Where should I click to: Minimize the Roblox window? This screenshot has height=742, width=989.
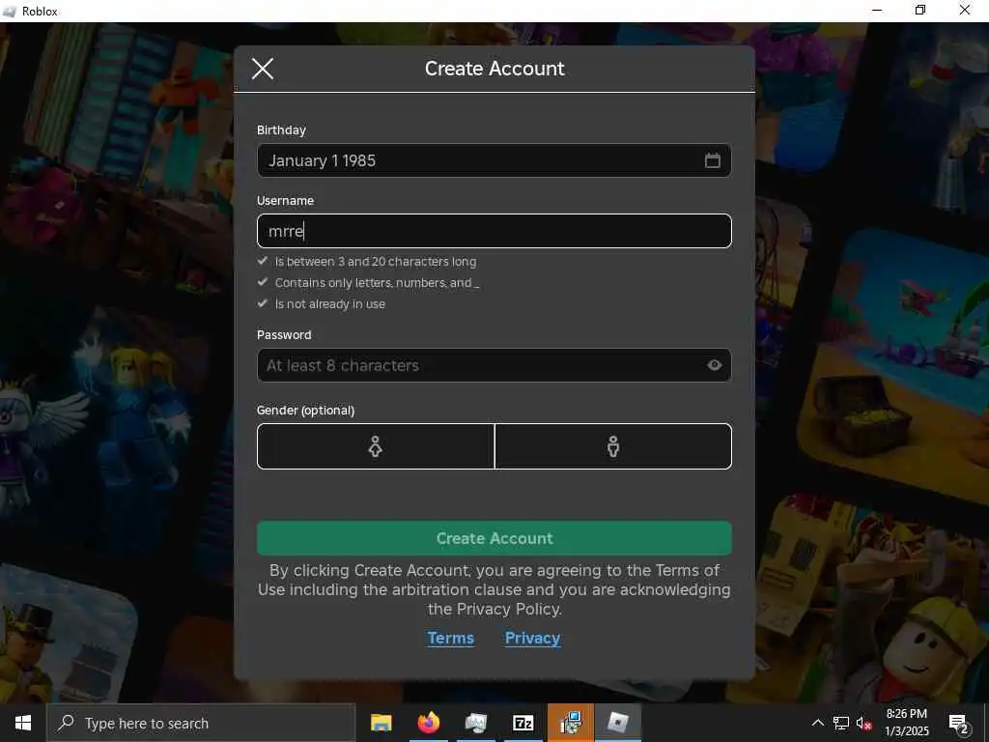pyautogui.click(x=877, y=11)
